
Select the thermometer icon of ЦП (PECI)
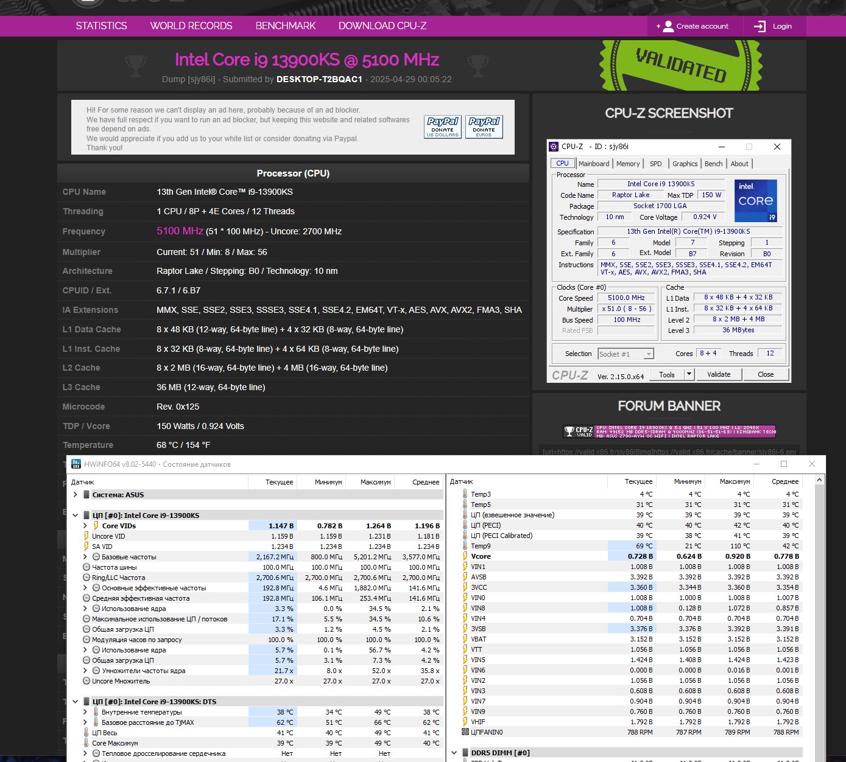465,525
